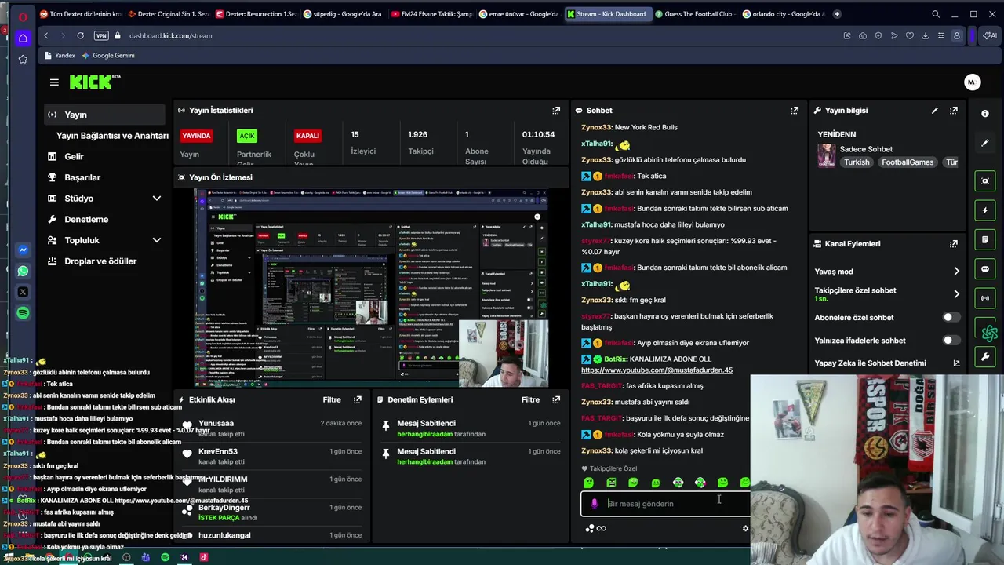Image resolution: width=1004 pixels, height=565 pixels.
Task: Select the first green emote in chat
Action: [x=588, y=483]
